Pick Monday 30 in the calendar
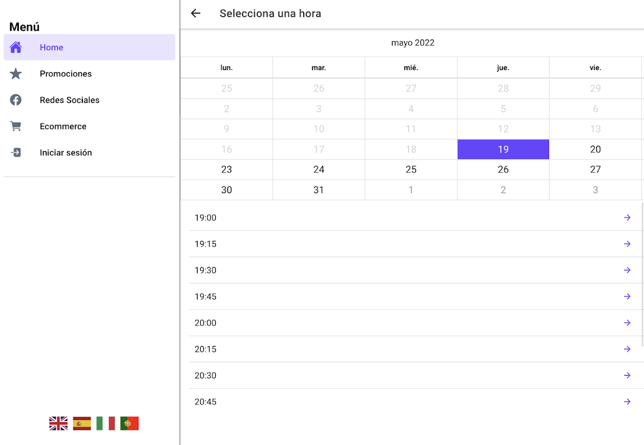Image resolution: width=644 pixels, height=445 pixels. 227,190
